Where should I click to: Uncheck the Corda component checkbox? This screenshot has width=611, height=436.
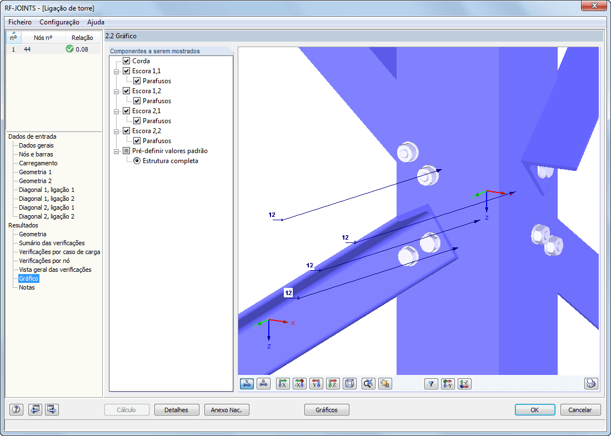125,60
